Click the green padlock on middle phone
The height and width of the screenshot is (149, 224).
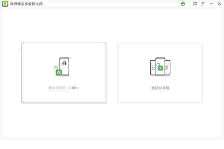click(x=160, y=67)
